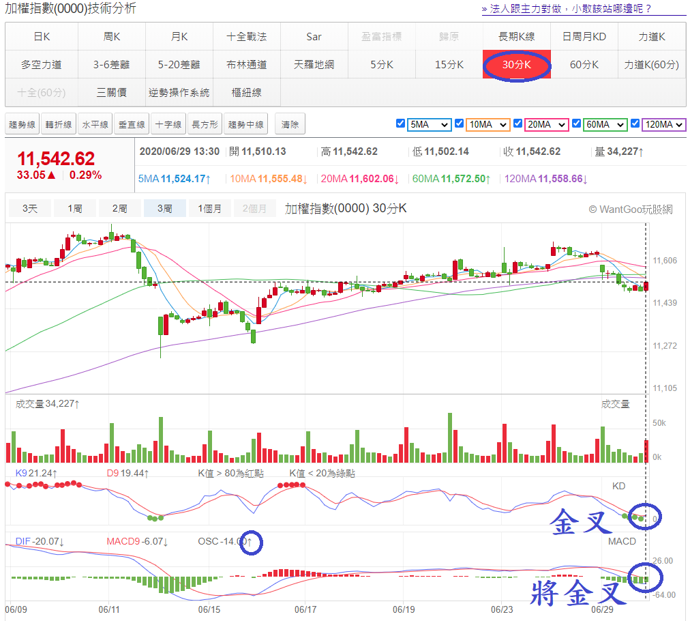Viewport: 690px width, 621px height.
Task: Expand the 20MA period dropdown
Action: coord(547,125)
